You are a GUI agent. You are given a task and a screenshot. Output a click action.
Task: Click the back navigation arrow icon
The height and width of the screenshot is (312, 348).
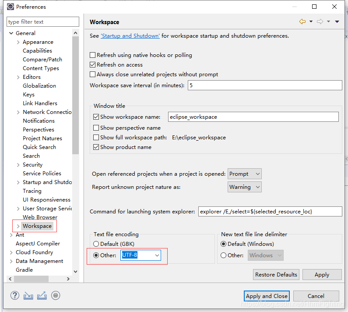point(302,21)
